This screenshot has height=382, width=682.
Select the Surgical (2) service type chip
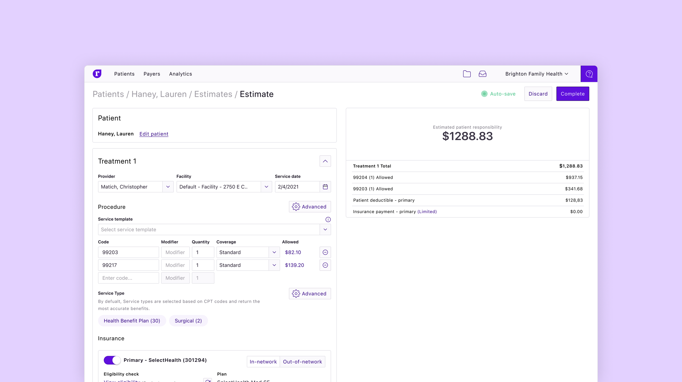188,321
